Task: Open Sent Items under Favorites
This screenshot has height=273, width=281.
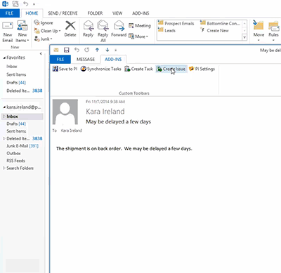Action: tap(16, 74)
